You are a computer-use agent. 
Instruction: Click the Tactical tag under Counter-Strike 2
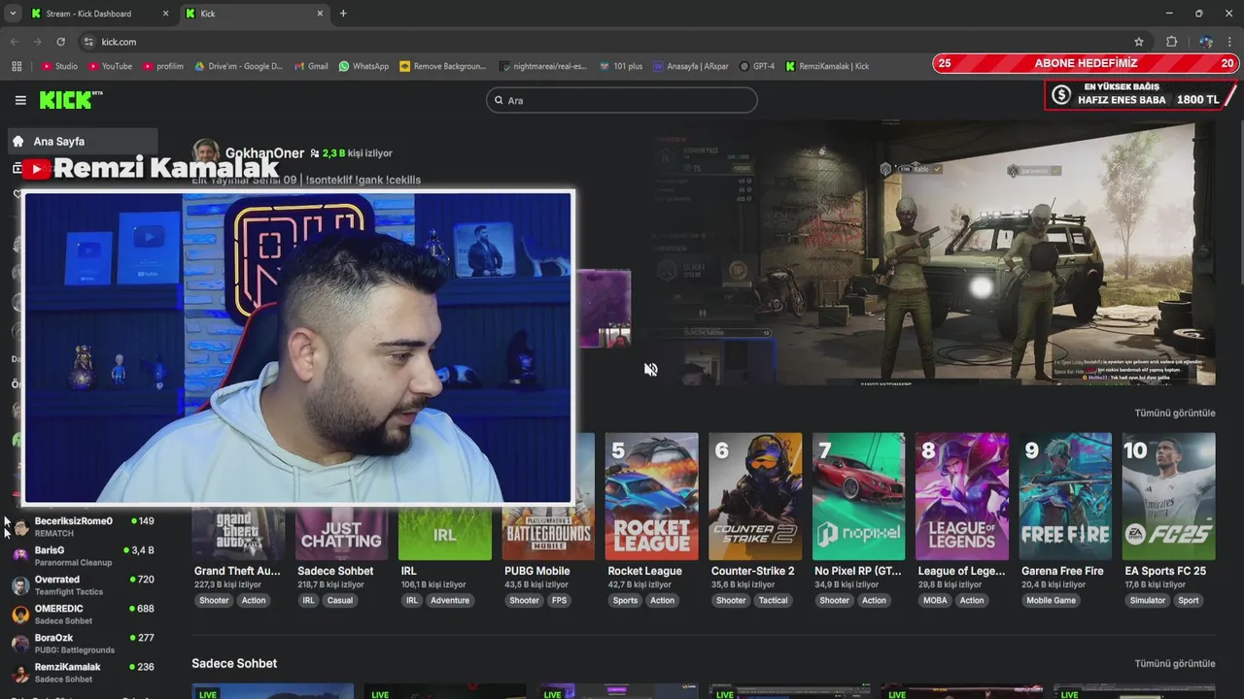[774, 600]
